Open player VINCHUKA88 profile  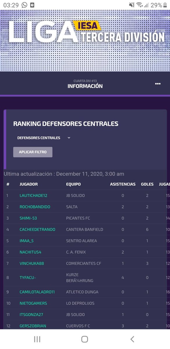coord(31,263)
